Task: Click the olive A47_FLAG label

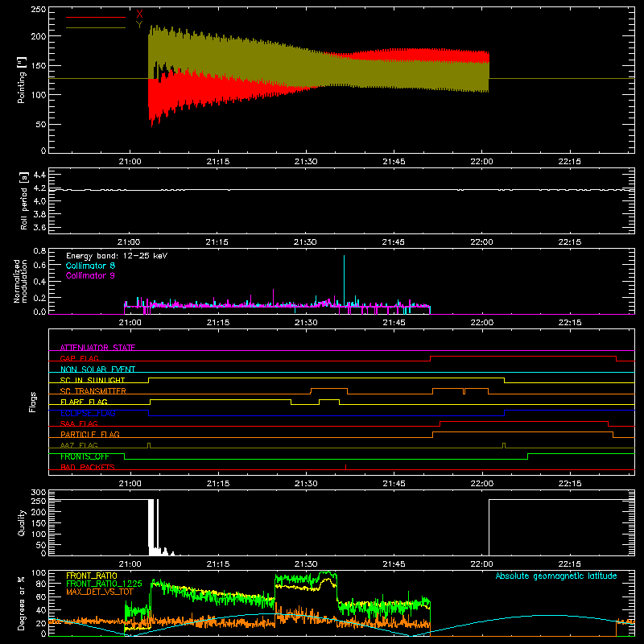Action: point(79,445)
